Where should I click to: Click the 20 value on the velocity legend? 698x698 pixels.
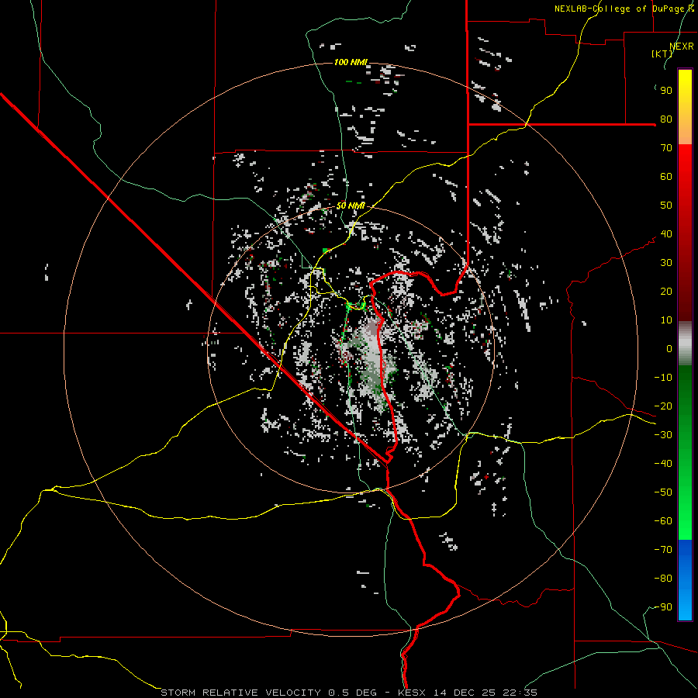click(x=666, y=292)
